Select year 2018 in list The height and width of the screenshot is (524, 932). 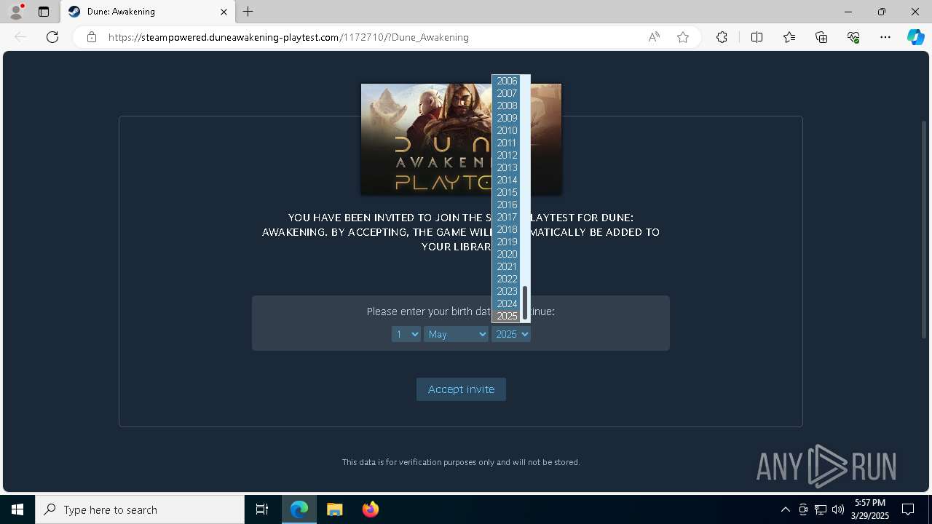point(507,229)
